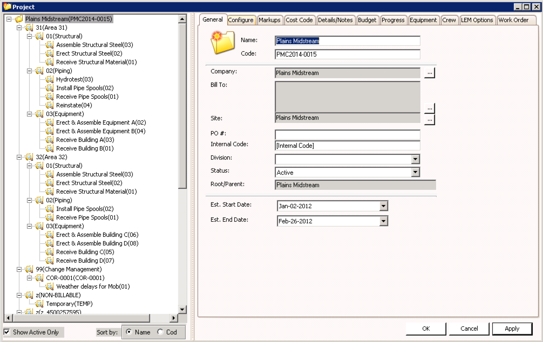Image resolution: width=543 pixels, height=342 pixels.
Task: Click the icon beside Receive Building A(03)
Action: pos(50,140)
